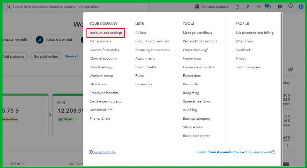Go to Products and services

click(152, 41)
